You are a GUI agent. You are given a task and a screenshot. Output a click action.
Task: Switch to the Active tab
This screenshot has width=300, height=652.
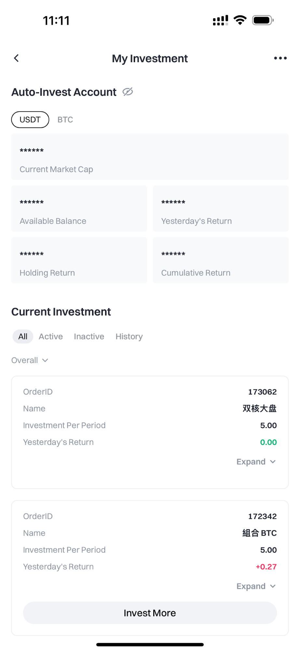tap(51, 337)
